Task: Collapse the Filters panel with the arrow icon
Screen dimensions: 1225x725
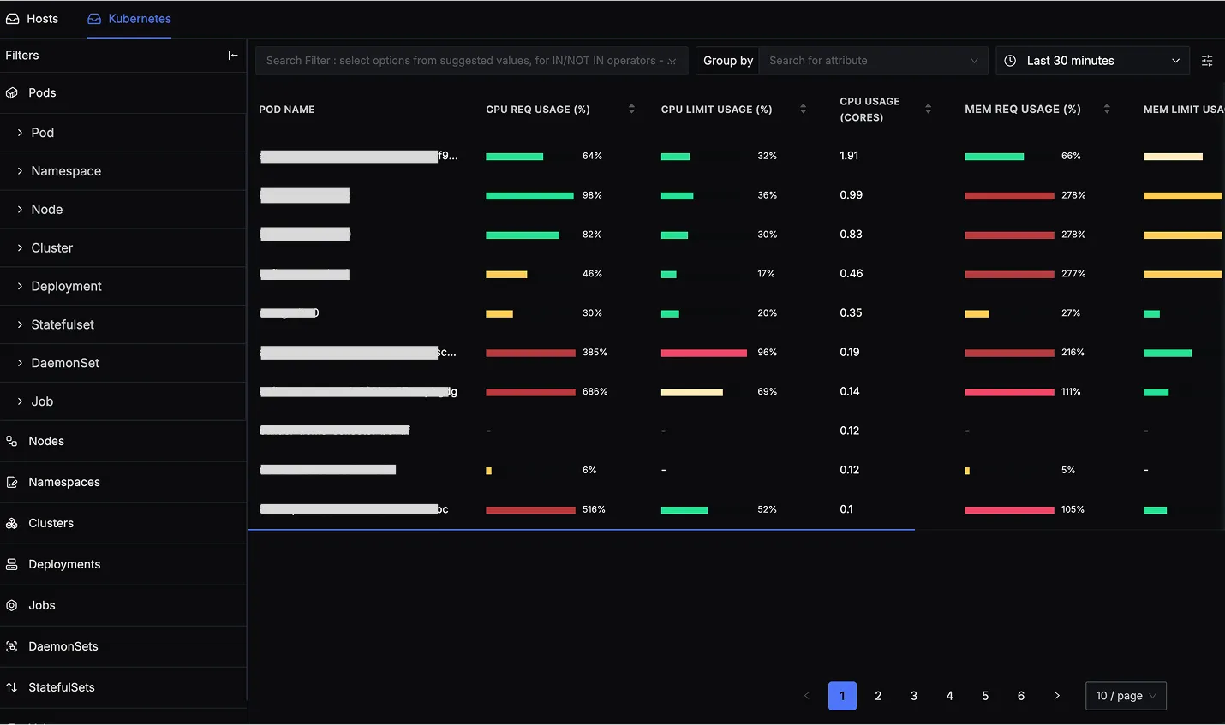Action: point(233,55)
